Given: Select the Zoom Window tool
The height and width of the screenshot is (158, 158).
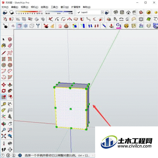Looking at the screenshot, I should 10,130.
